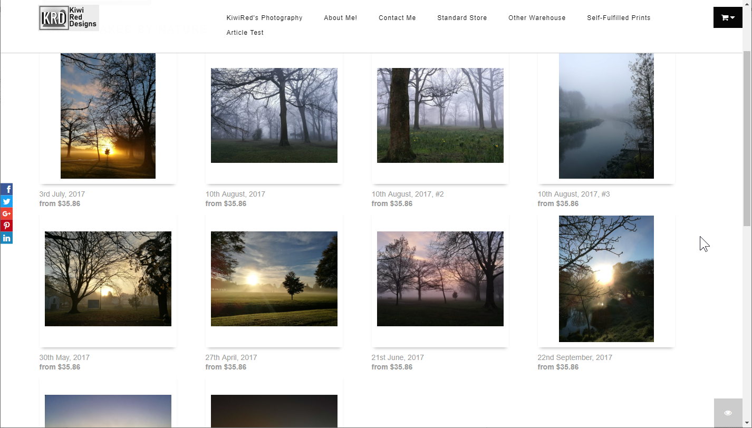View the 21st June, 2017 photo thumbnail

click(440, 279)
